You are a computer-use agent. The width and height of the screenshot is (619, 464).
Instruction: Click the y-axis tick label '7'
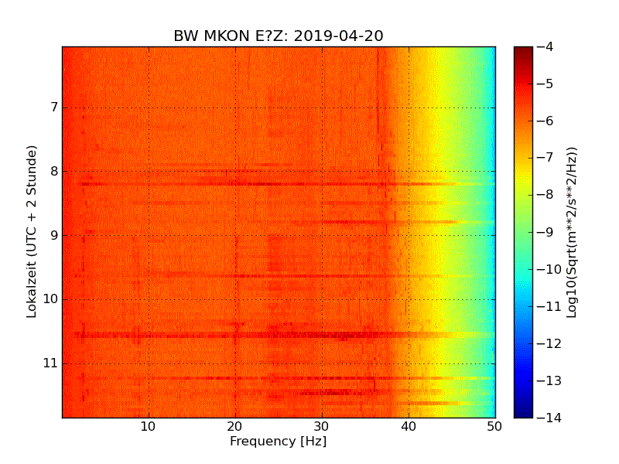pos(54,107)
